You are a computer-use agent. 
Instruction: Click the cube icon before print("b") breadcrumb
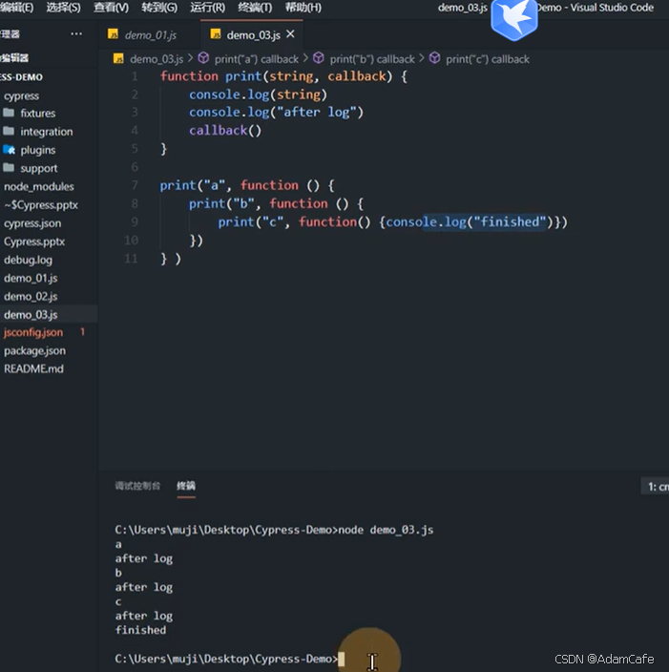click(319, 58)
